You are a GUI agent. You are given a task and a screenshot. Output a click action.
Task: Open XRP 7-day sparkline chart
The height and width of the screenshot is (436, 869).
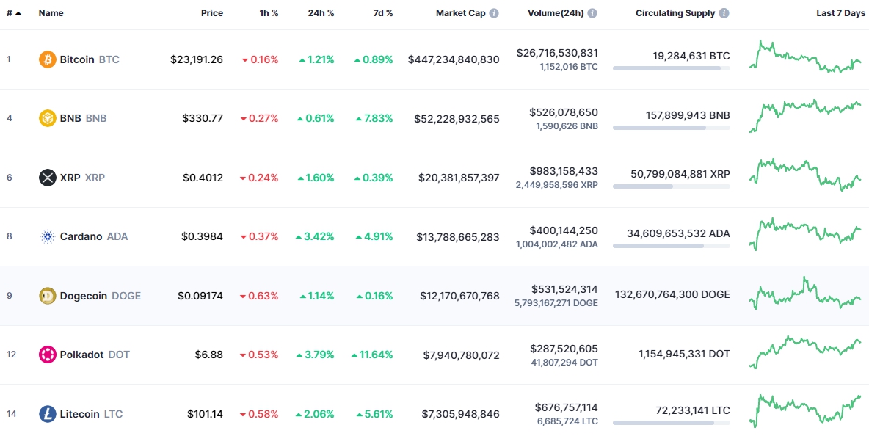[805, 175]
